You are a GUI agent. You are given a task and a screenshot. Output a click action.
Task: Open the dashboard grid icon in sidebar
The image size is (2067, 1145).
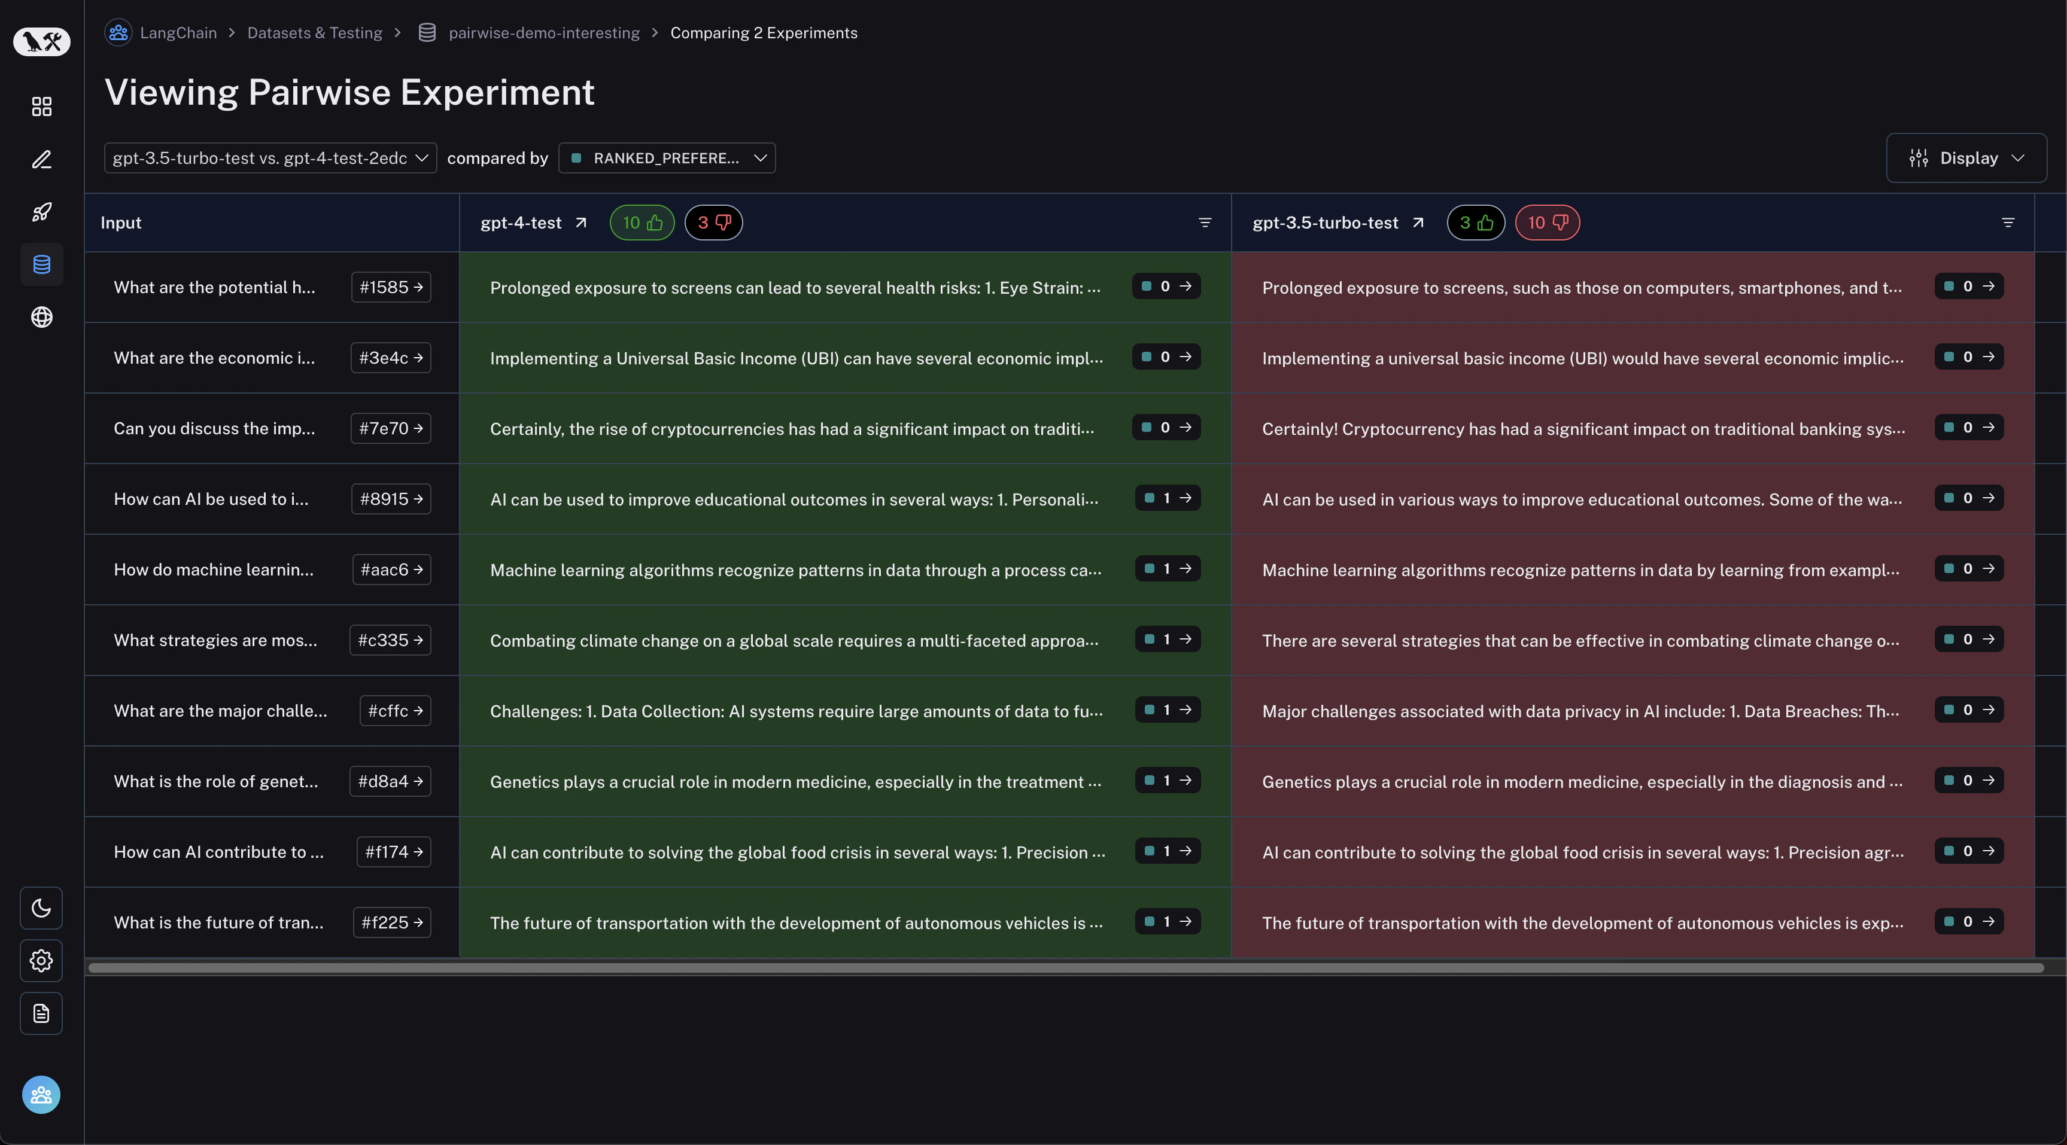tap(42, 106)
